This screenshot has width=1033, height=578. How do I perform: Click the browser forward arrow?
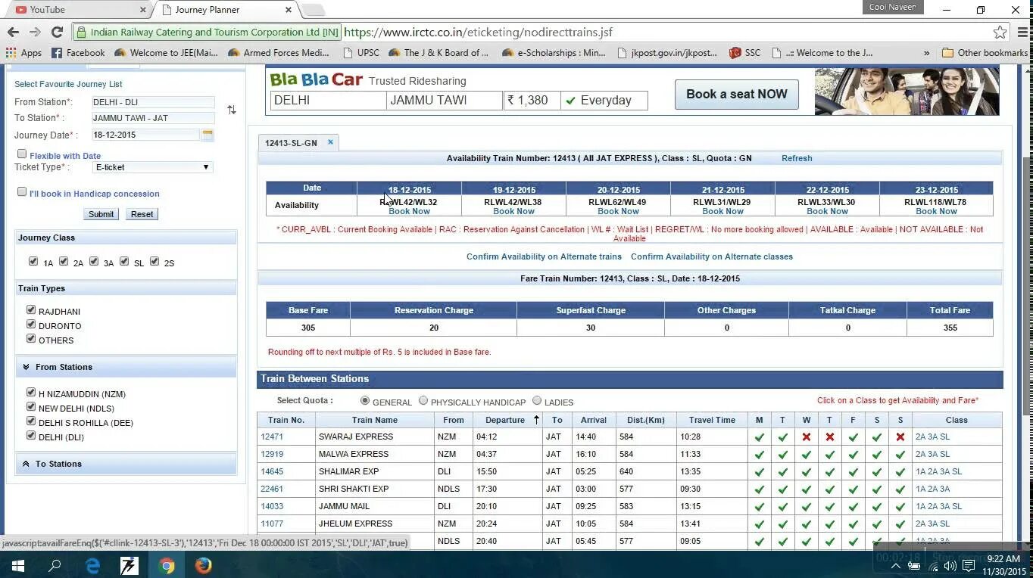pos(35,32)
